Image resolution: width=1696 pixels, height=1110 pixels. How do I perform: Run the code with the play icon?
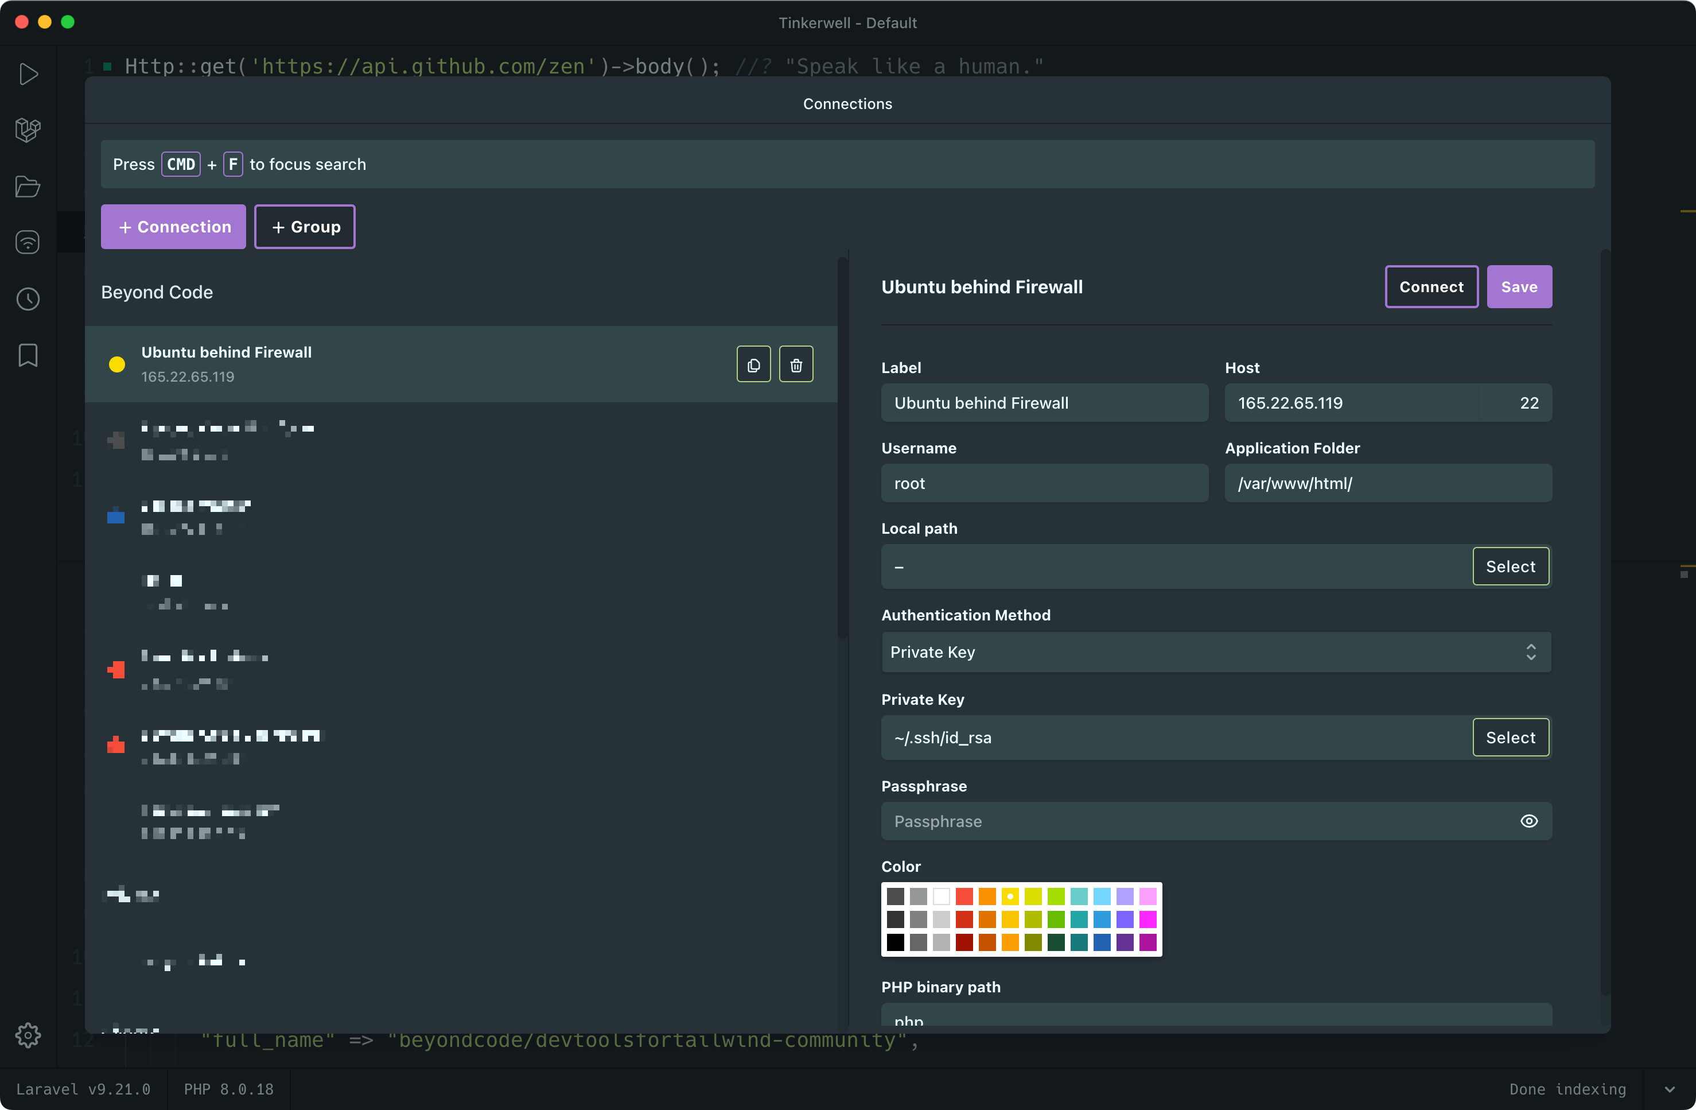(x=28, y=74)
